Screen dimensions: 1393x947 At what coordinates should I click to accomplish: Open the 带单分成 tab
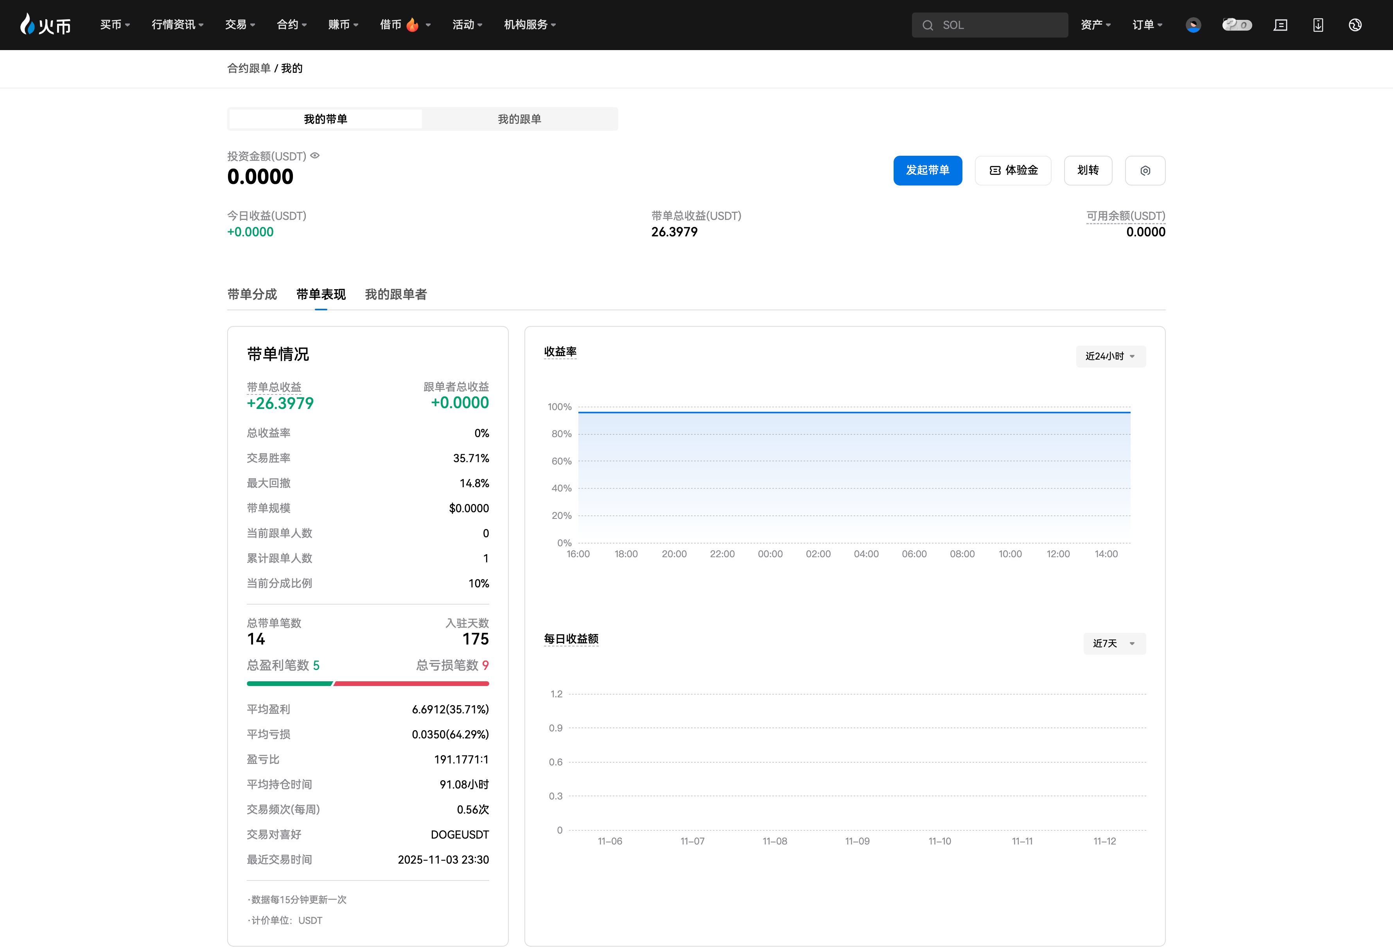click(252, 294)
